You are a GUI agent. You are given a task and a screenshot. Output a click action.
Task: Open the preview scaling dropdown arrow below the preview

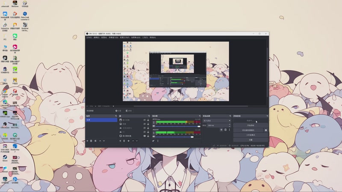pyautogui.click(x=113, y=106)
